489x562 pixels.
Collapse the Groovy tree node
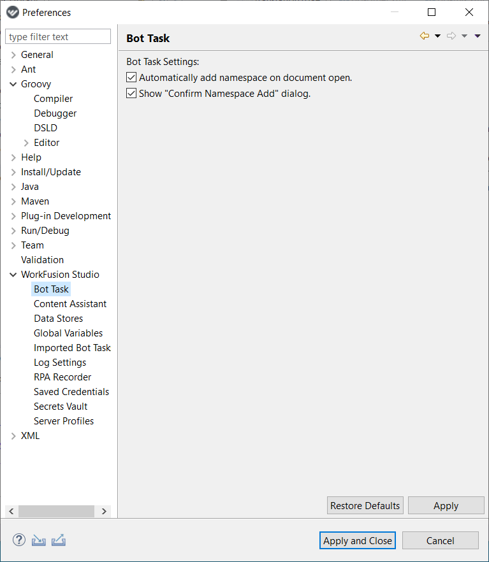[x=13, y=84]
